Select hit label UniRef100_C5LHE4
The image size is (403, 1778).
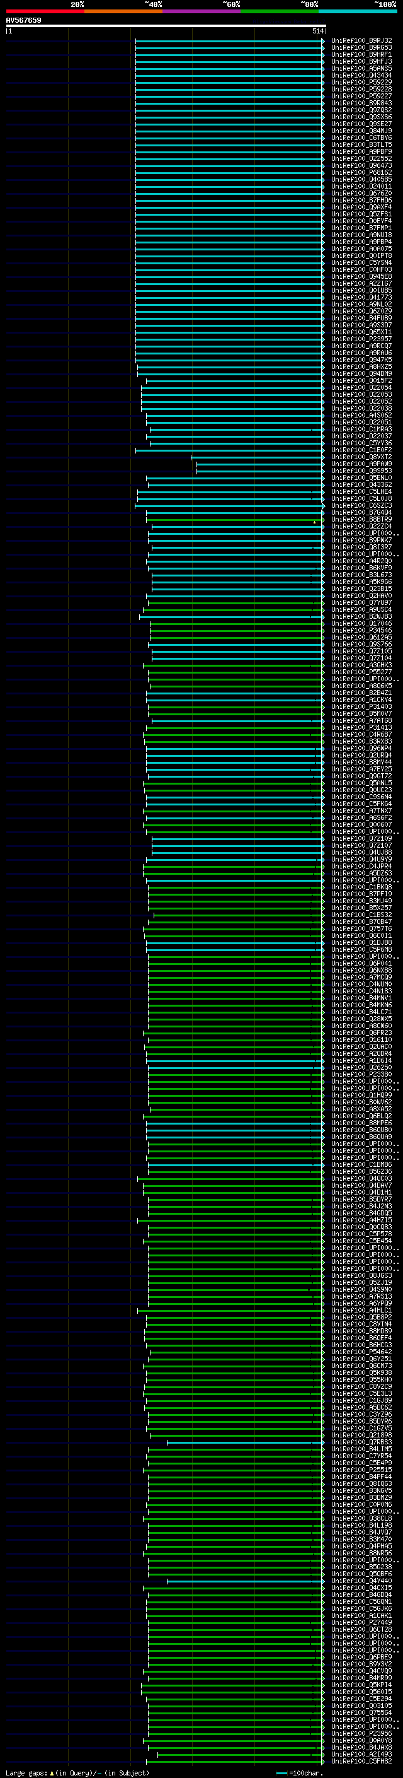pyautogui.click(x=361, y=491)
